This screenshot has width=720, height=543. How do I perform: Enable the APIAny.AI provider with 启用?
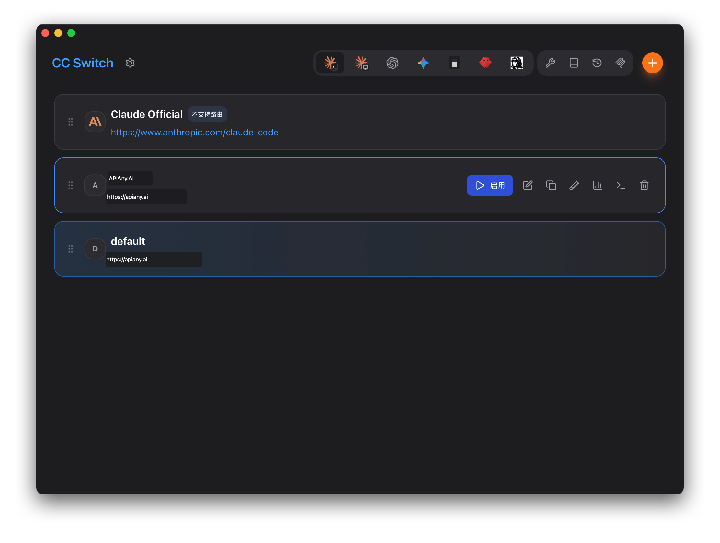click(490, 185)
